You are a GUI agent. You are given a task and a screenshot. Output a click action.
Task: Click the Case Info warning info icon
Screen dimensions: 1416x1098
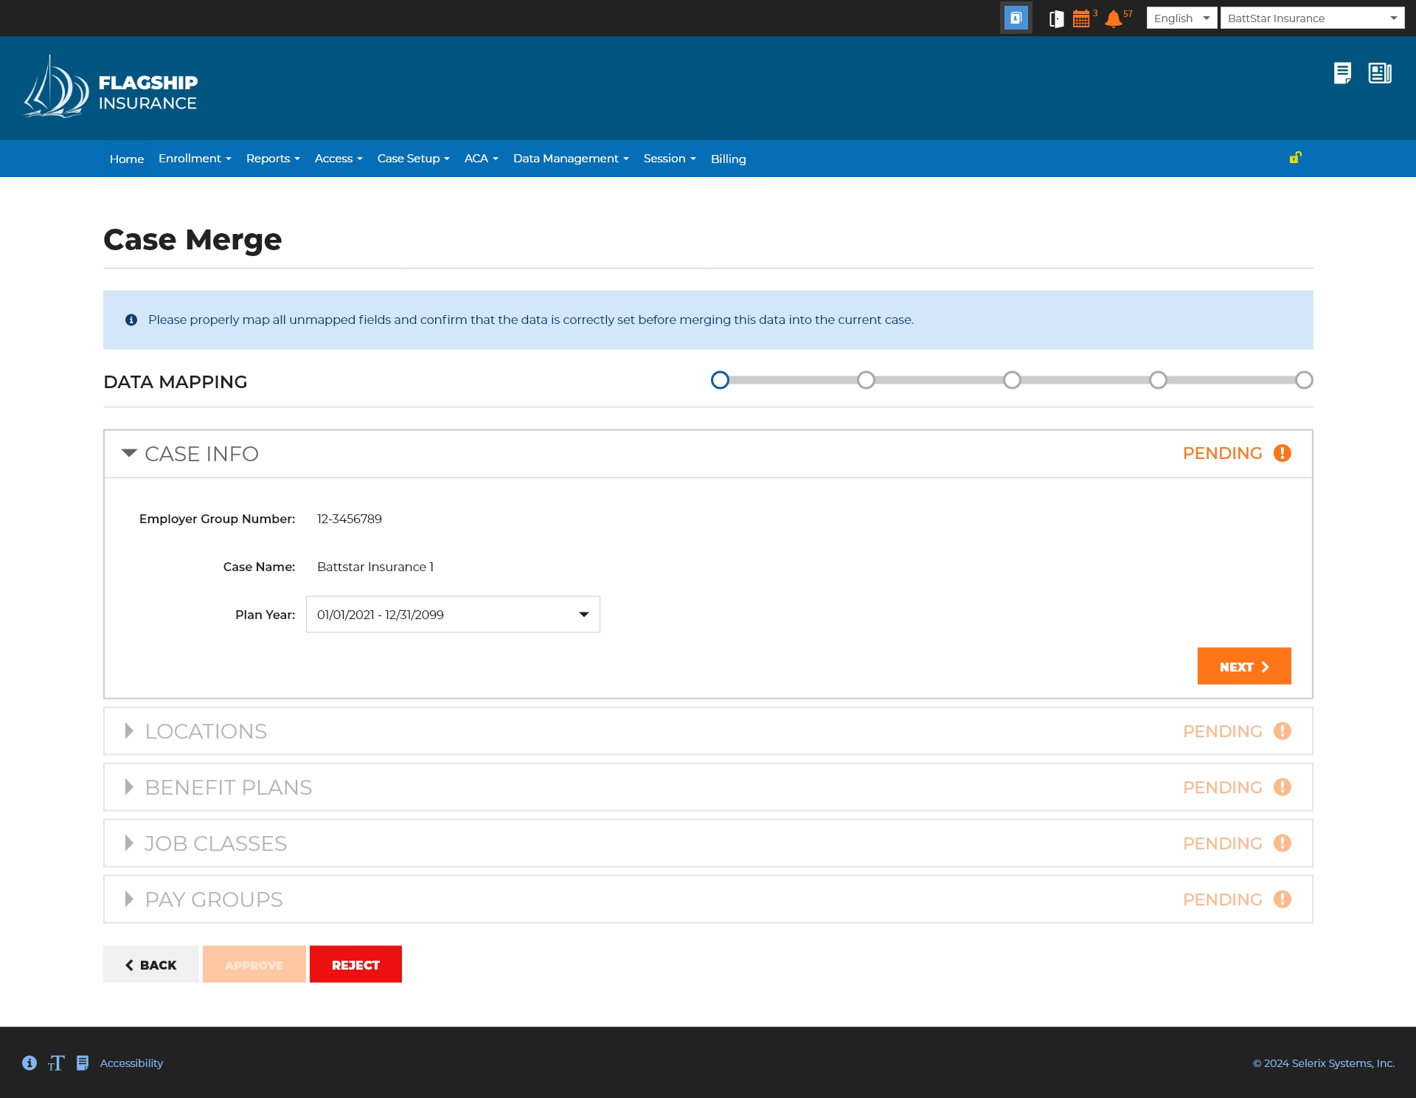pos(1283,453)
